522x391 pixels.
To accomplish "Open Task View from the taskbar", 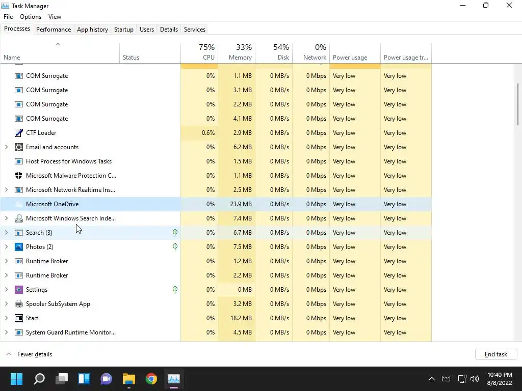I will click(62, 379).
